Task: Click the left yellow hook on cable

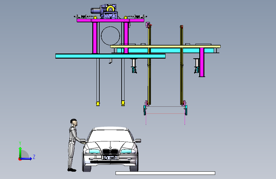Action: tap(98, 104)
